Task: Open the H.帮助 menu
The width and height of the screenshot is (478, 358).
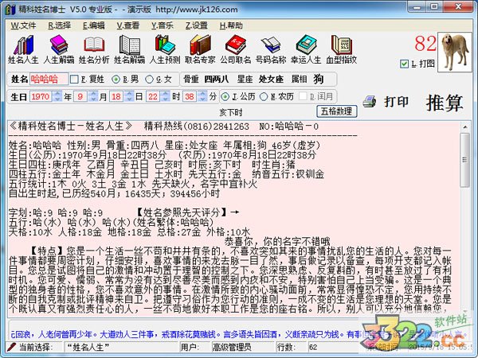Action: [231, 25]
